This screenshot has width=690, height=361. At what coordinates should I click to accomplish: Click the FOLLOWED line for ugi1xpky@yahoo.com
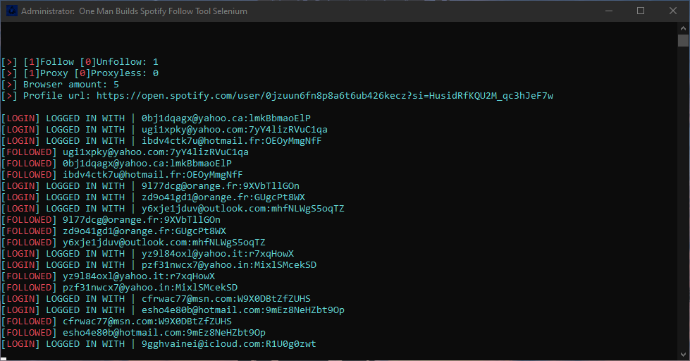point(125,152)
